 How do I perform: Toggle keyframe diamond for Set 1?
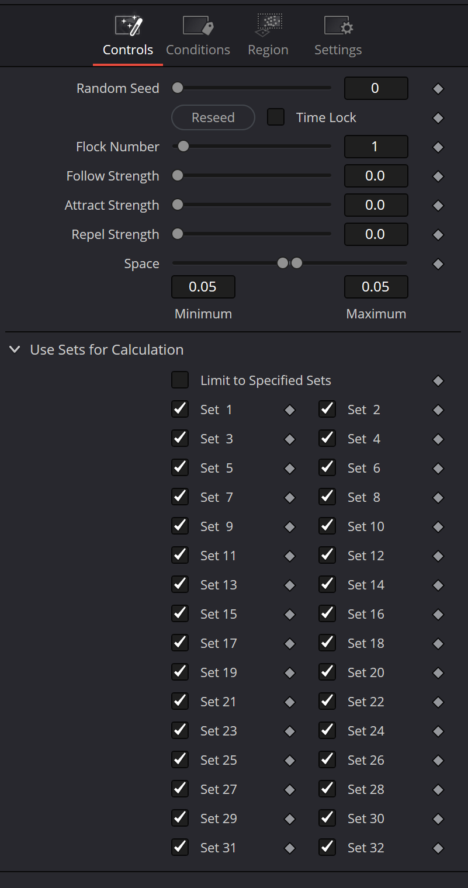290,410
